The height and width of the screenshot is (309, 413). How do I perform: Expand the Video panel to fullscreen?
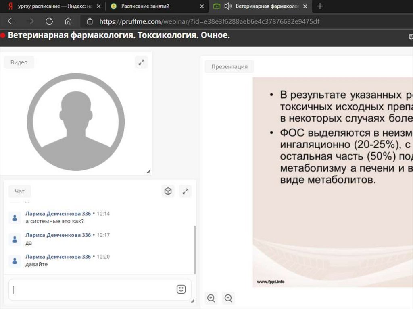tap(141, 62)
